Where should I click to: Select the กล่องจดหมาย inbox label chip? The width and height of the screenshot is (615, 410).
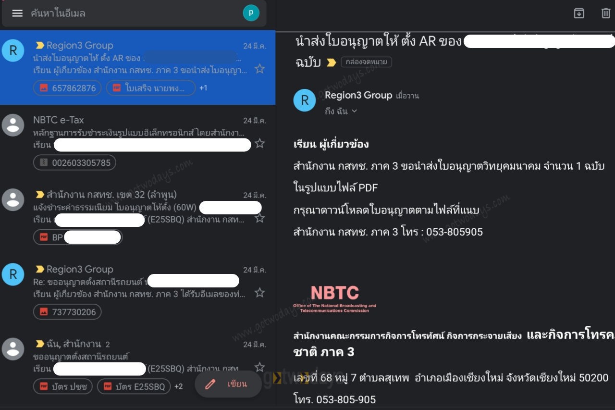(x=366, y=62)
